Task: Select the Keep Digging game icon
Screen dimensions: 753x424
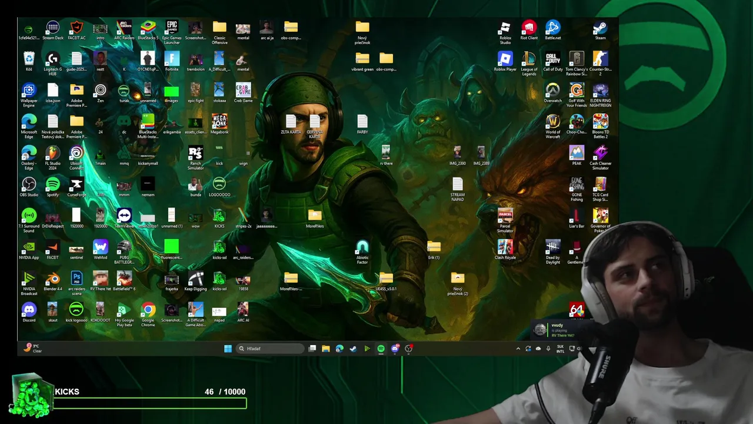Action: click(195, 281)
